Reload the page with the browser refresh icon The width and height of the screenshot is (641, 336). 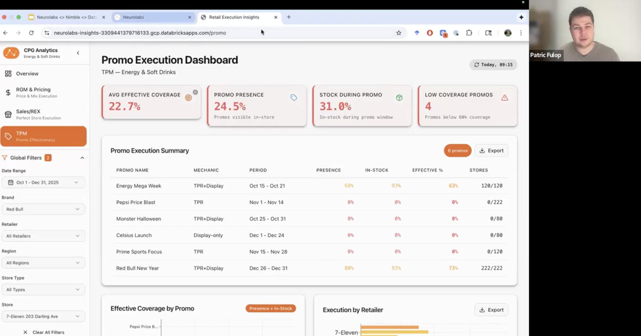[31, 33]
